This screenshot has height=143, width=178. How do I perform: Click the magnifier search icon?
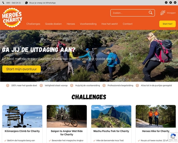coord(151,13)
